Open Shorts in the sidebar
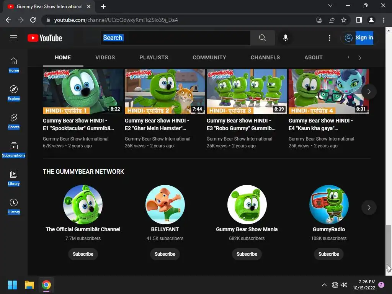 pos(14,121)
